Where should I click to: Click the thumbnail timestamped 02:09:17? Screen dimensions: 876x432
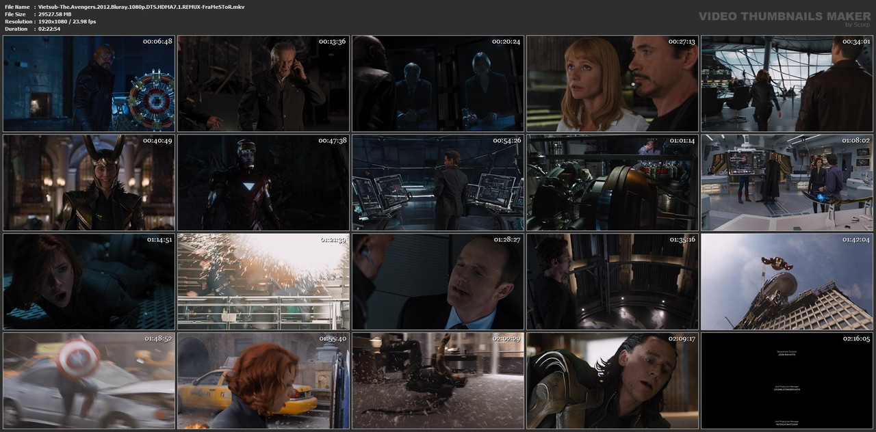coord(613,381)
